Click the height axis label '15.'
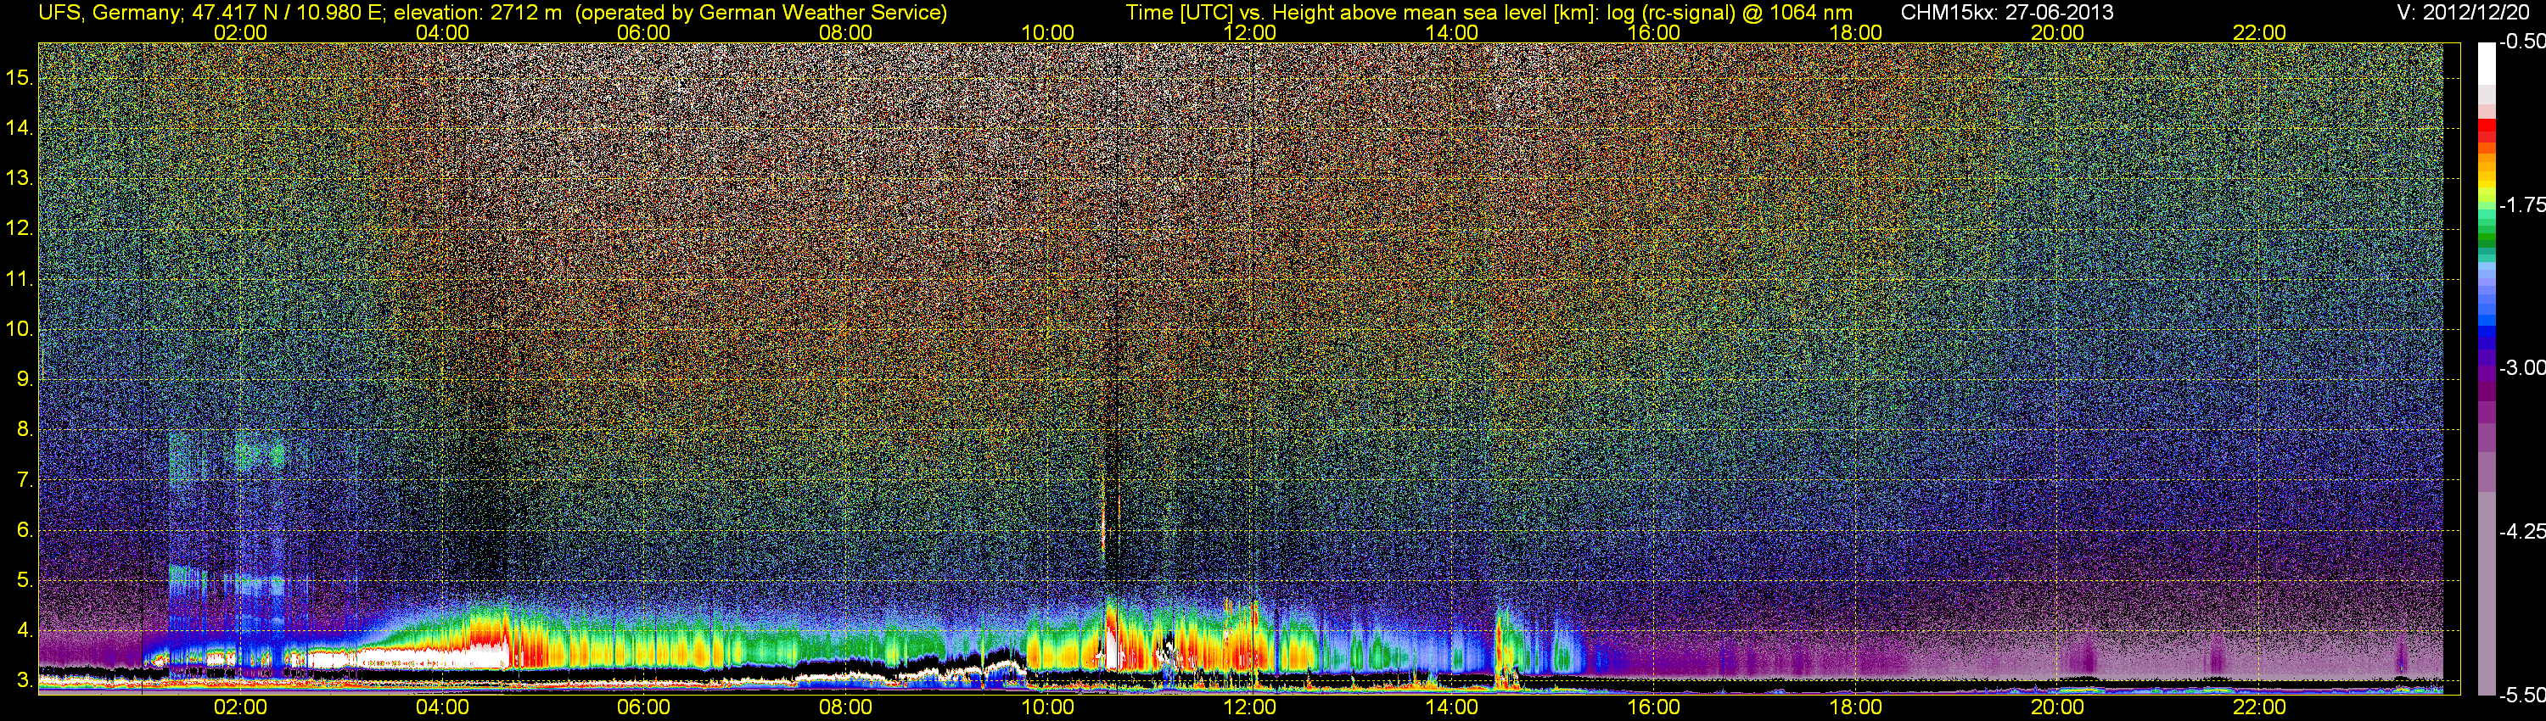 (x=20, y=78)
